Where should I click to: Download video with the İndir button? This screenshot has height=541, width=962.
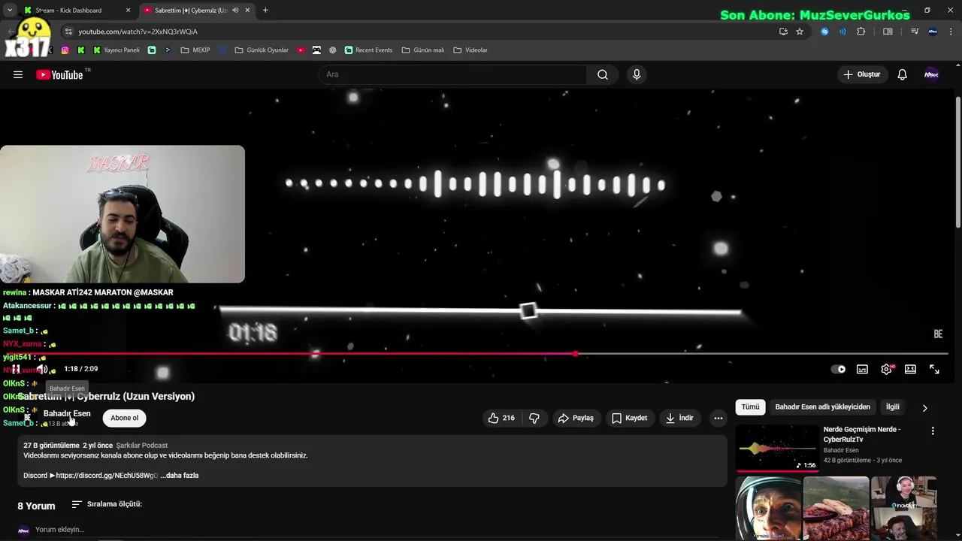point(679,418)
